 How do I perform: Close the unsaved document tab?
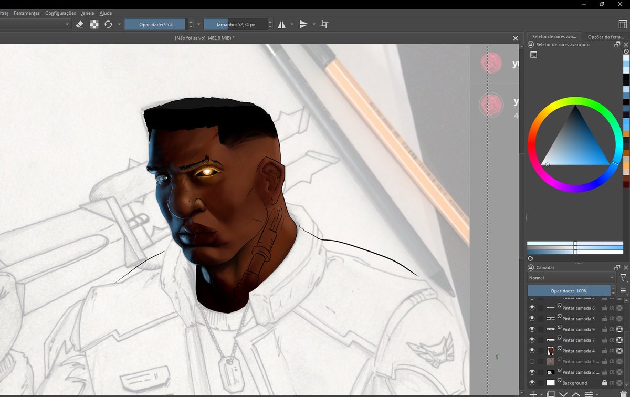tap(515, 38)
